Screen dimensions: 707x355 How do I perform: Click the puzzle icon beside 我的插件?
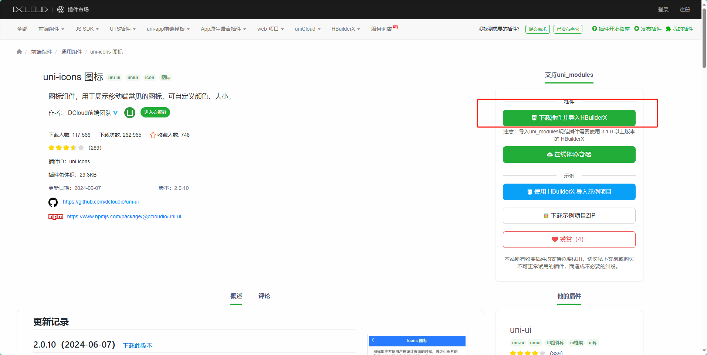pyautogui.click(x=668, y=29)
